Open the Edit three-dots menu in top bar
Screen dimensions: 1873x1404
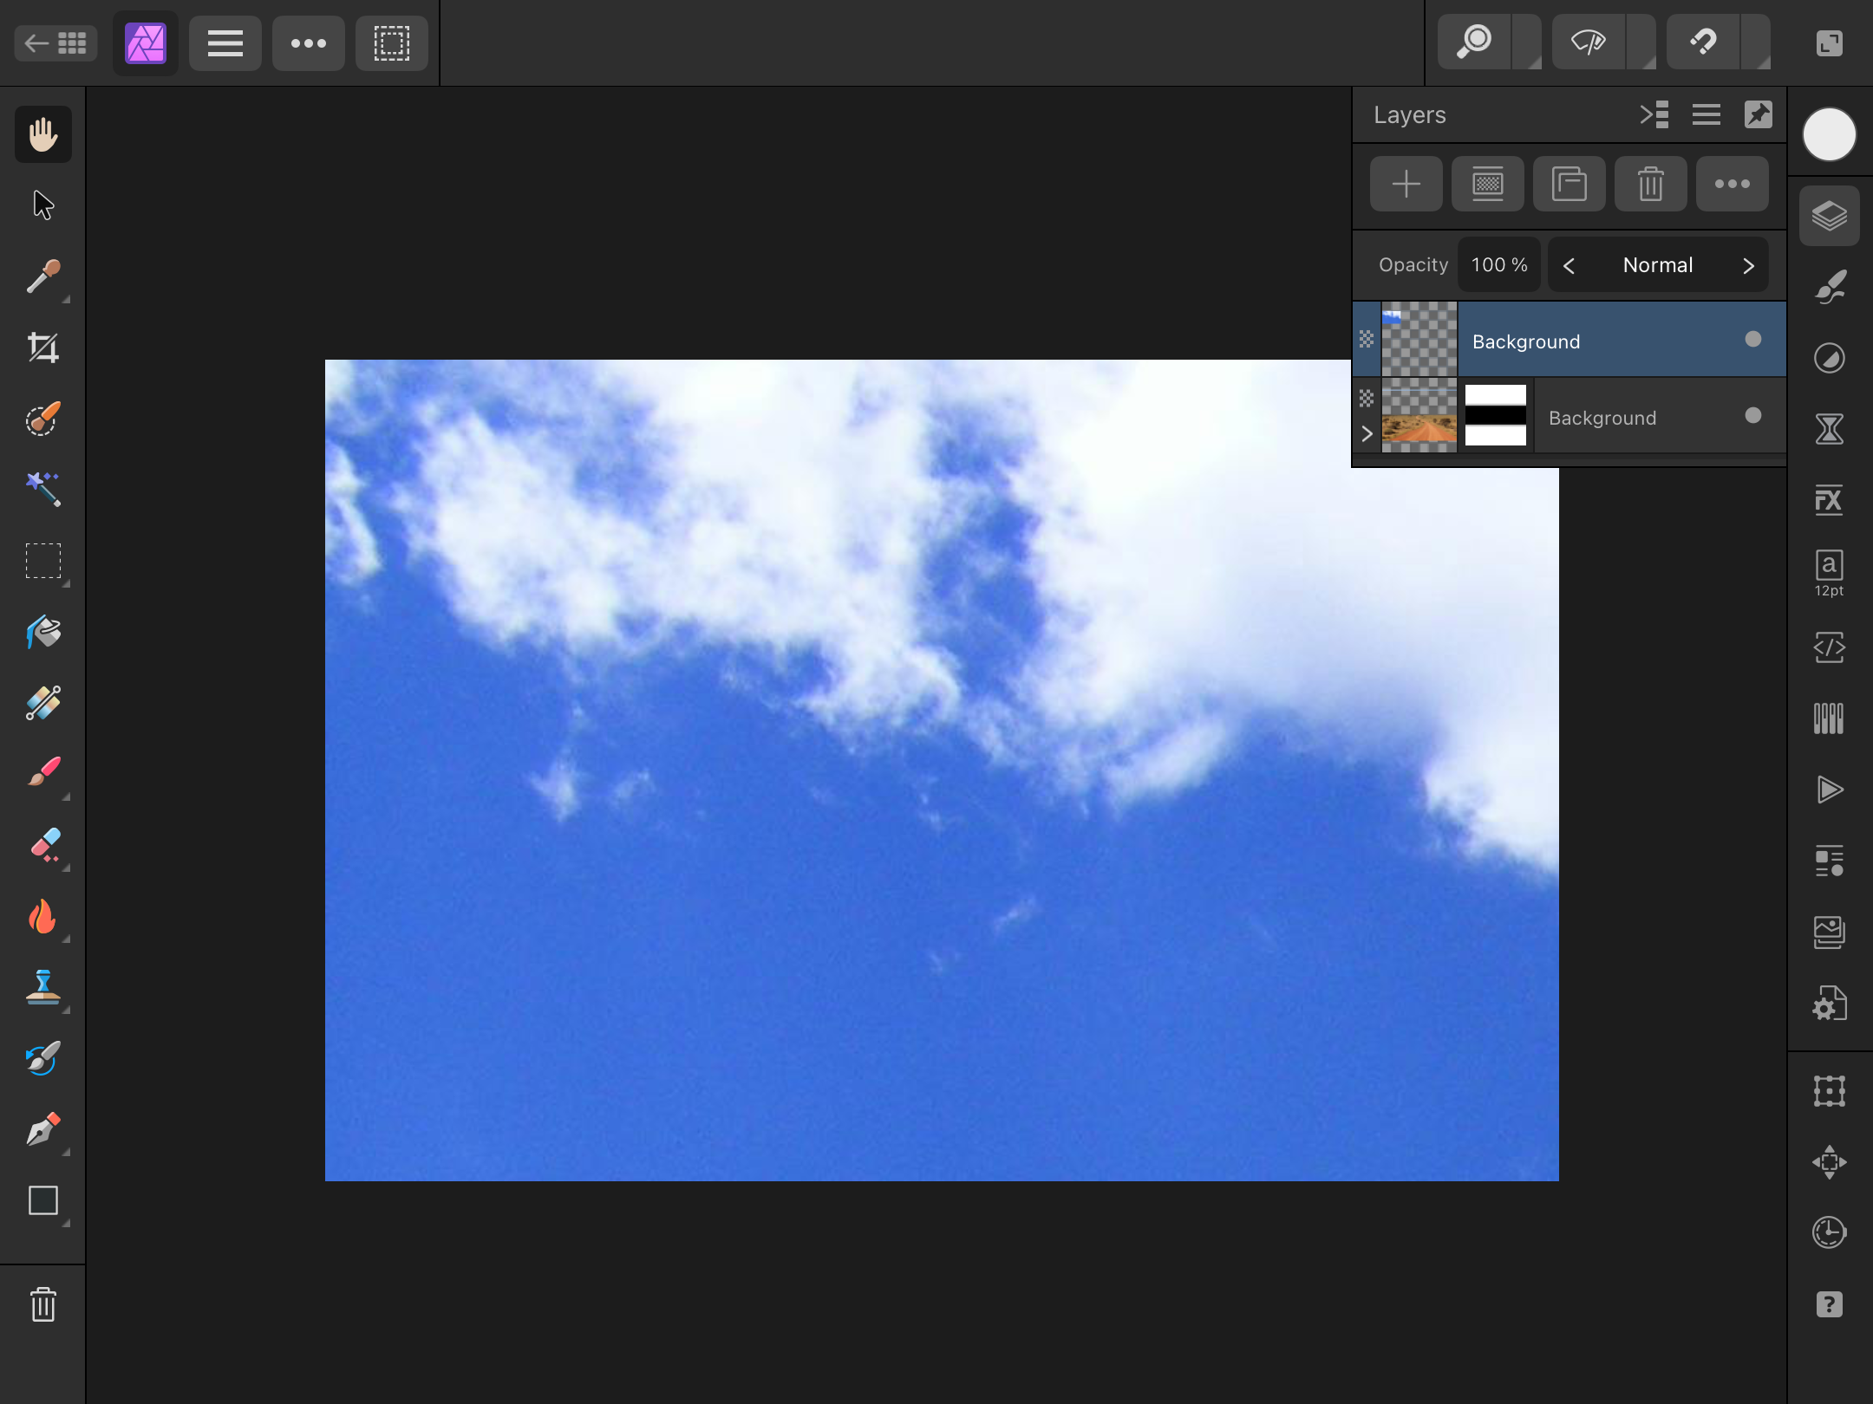point(309,43)
